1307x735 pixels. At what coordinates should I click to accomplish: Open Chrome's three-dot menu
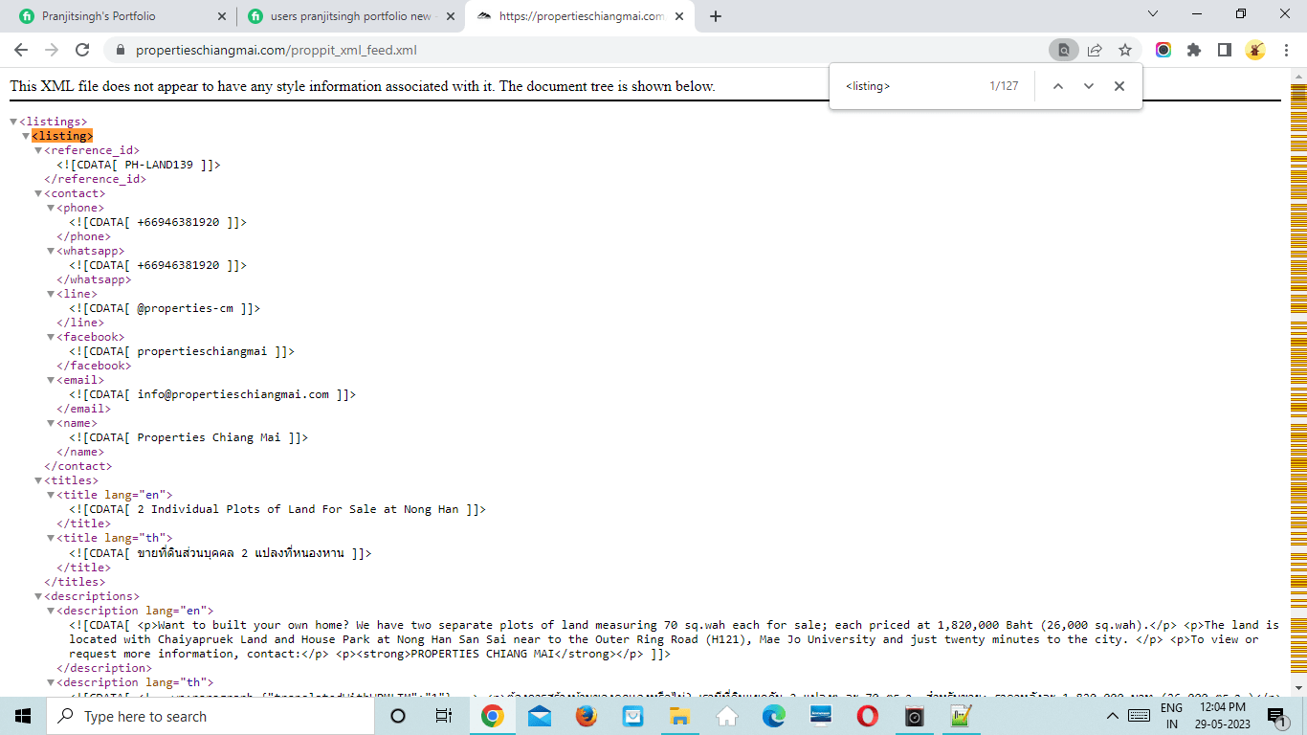click(x=1286, y=50)
